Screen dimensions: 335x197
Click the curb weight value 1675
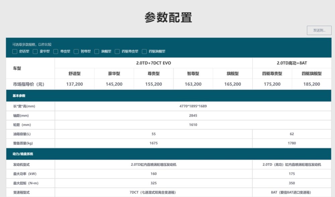pos(154,143)
